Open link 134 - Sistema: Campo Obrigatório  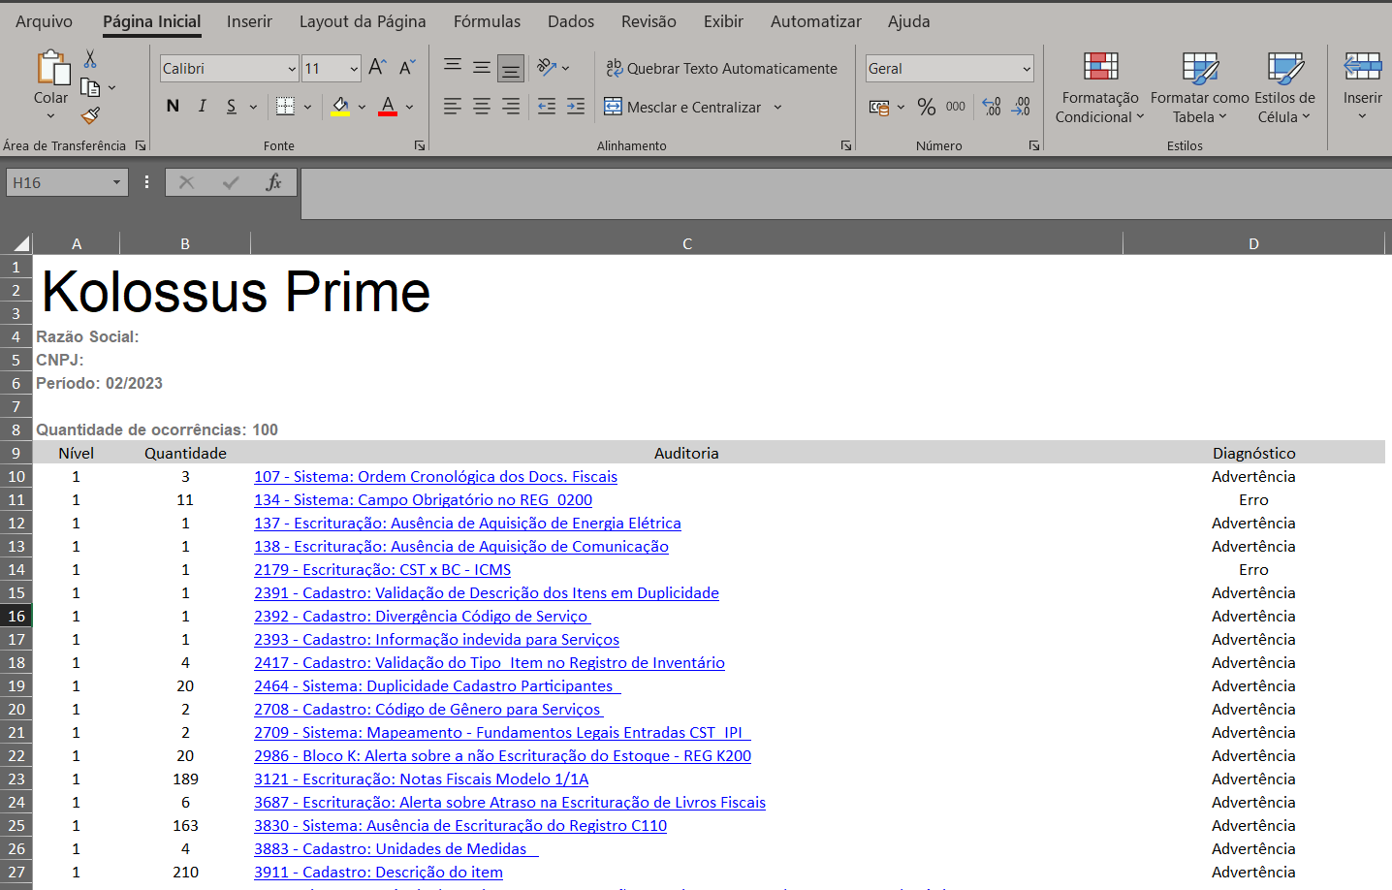pos(423,499)
